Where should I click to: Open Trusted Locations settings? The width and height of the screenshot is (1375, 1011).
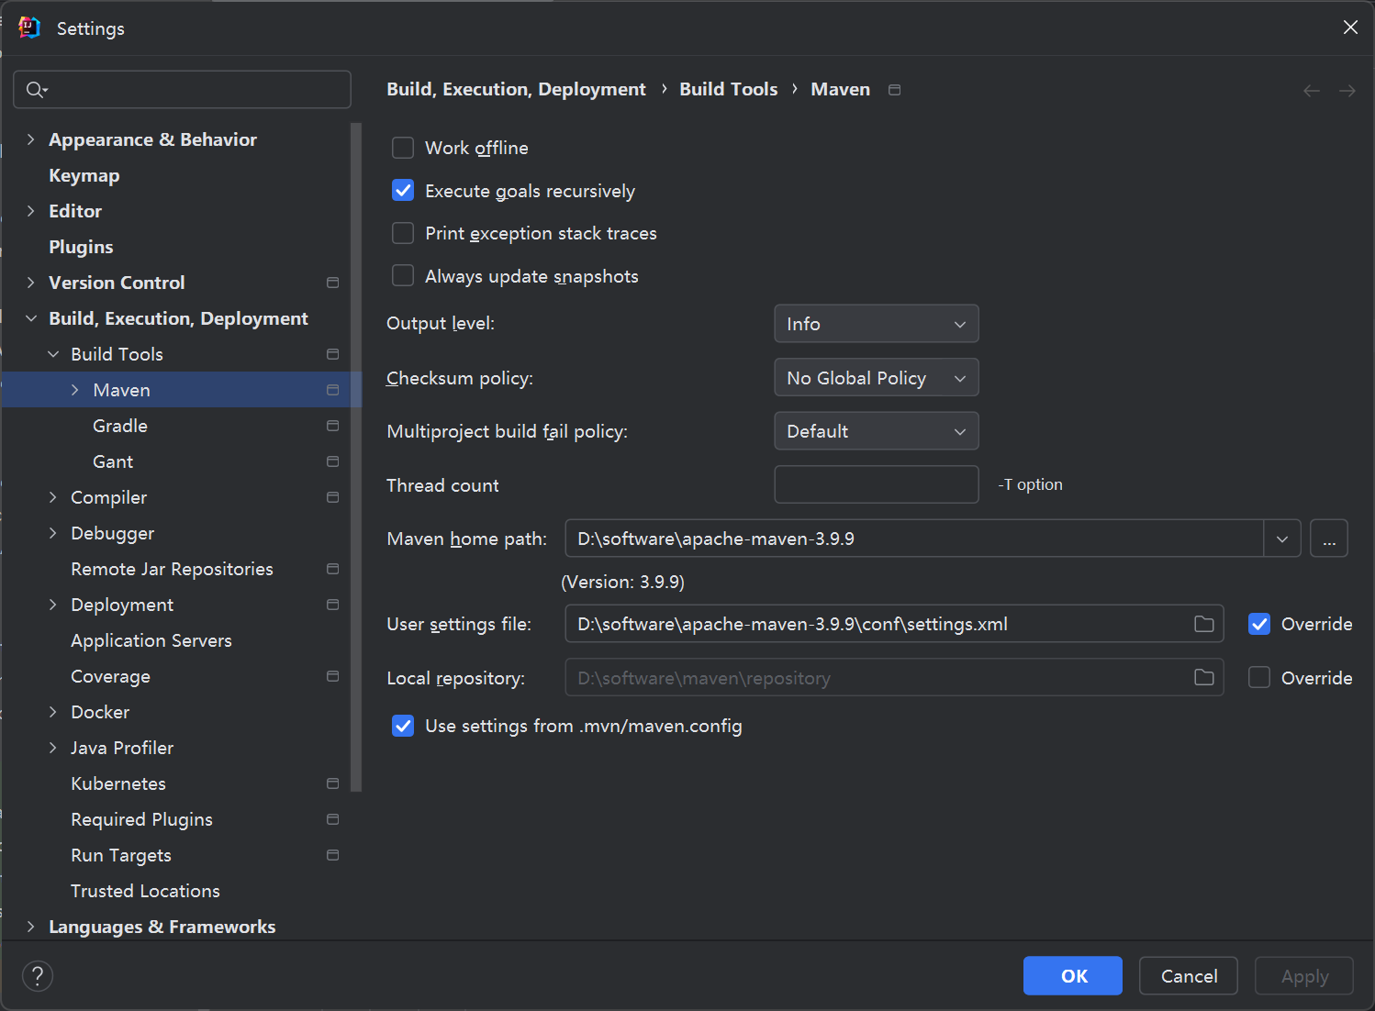pos(145,891)
